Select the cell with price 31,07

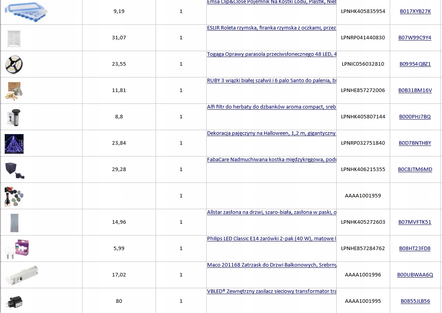(x=119, y=38)
